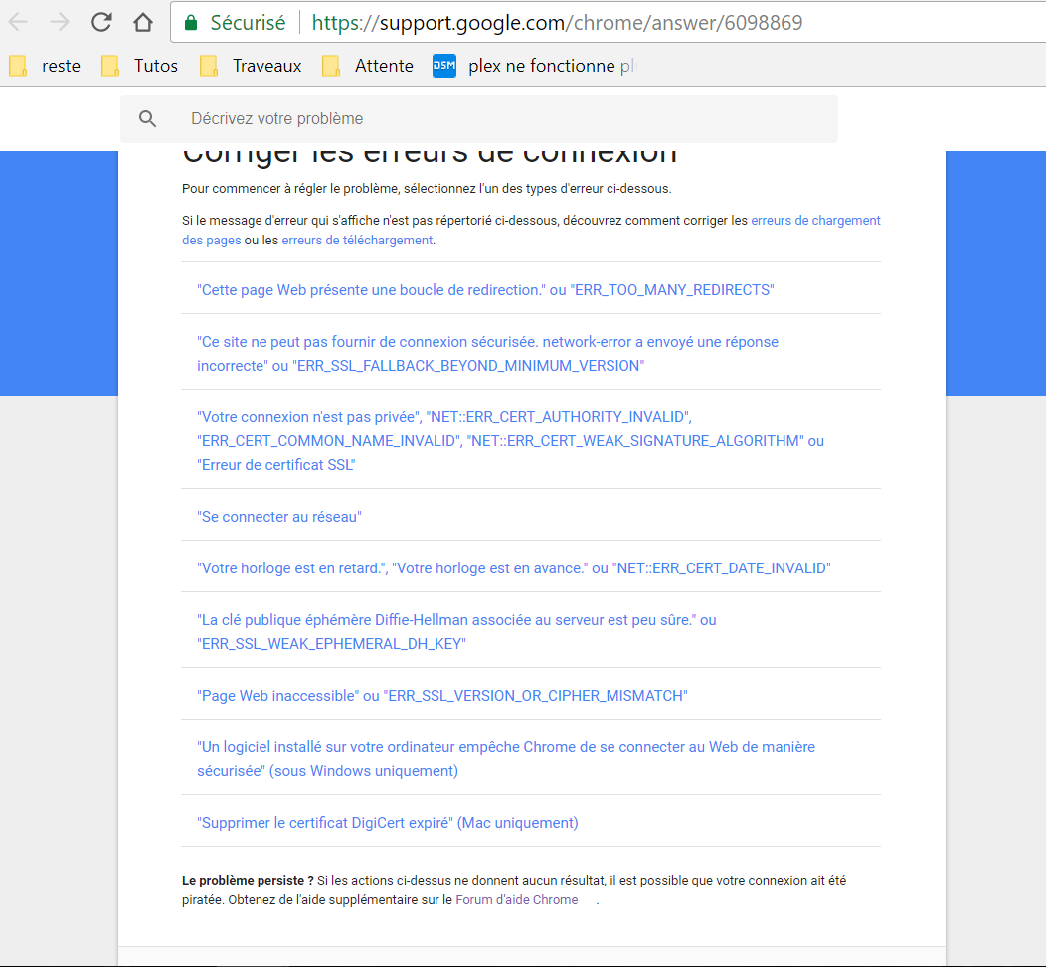This screenshot has height=967, width=1046.
Task: Open the 'Forum d'aide Chrome' link
Action: tap(517, 899)
